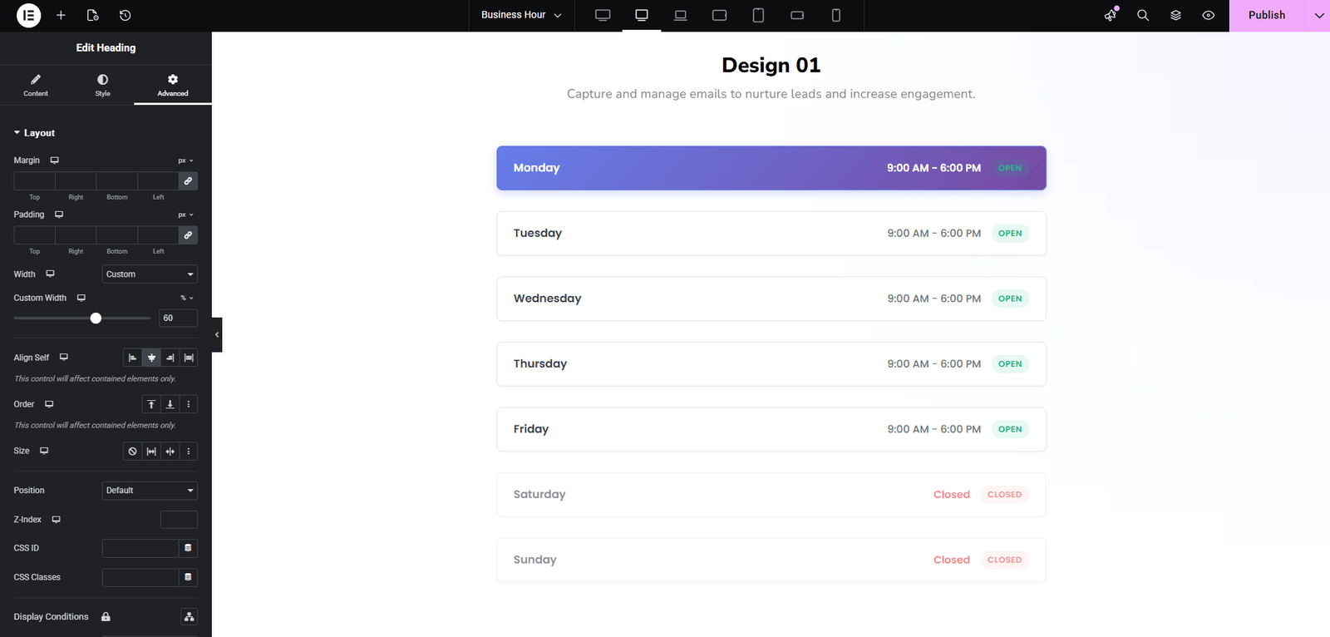
Task: Select the Tuesday business hour row
Action: (771, 233)
